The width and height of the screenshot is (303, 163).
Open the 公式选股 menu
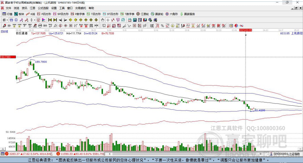coord(43,8)
